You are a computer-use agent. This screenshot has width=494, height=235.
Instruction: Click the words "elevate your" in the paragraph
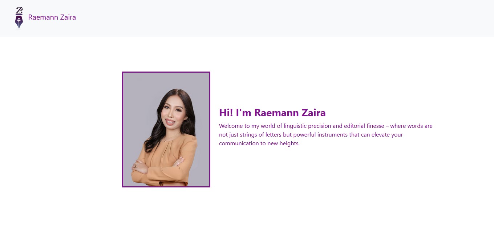[x=388, y=135]
